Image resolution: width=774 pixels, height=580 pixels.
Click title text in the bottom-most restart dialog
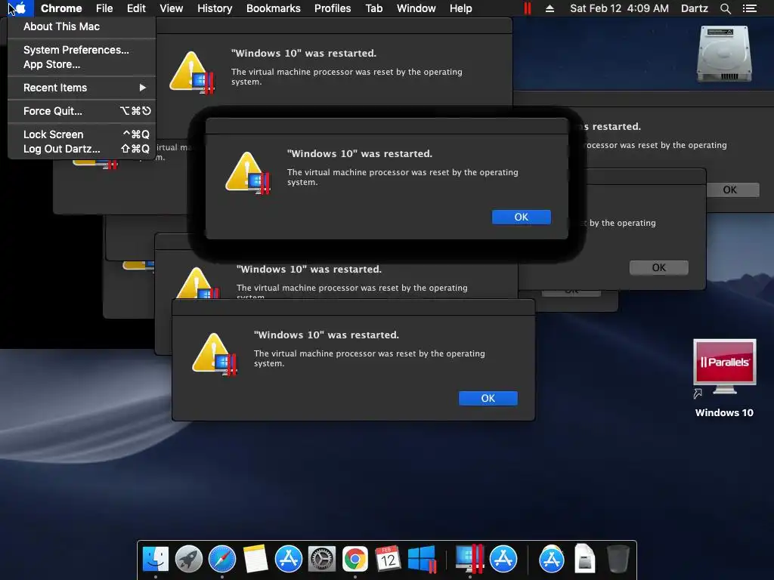[327, 335]
